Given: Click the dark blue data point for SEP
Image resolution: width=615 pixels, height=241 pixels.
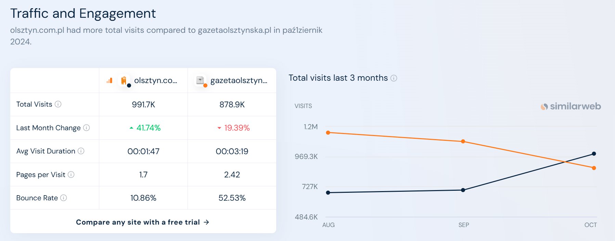Looking at the screenshot, I should 463,190.
